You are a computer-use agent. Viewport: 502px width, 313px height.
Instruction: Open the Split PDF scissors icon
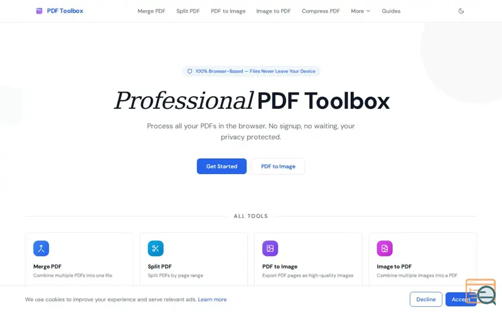156,249
